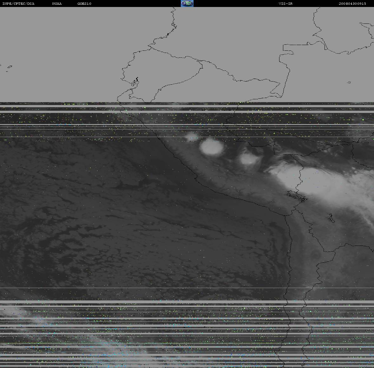Click the NOAA label in header

(57, 3)
